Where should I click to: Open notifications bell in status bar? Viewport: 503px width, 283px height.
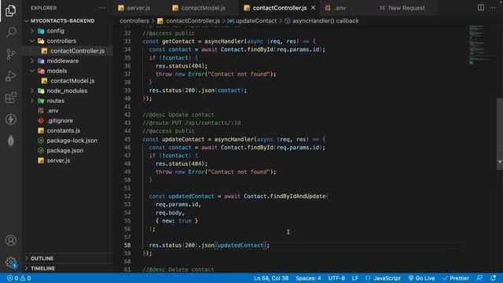(493, 277)
